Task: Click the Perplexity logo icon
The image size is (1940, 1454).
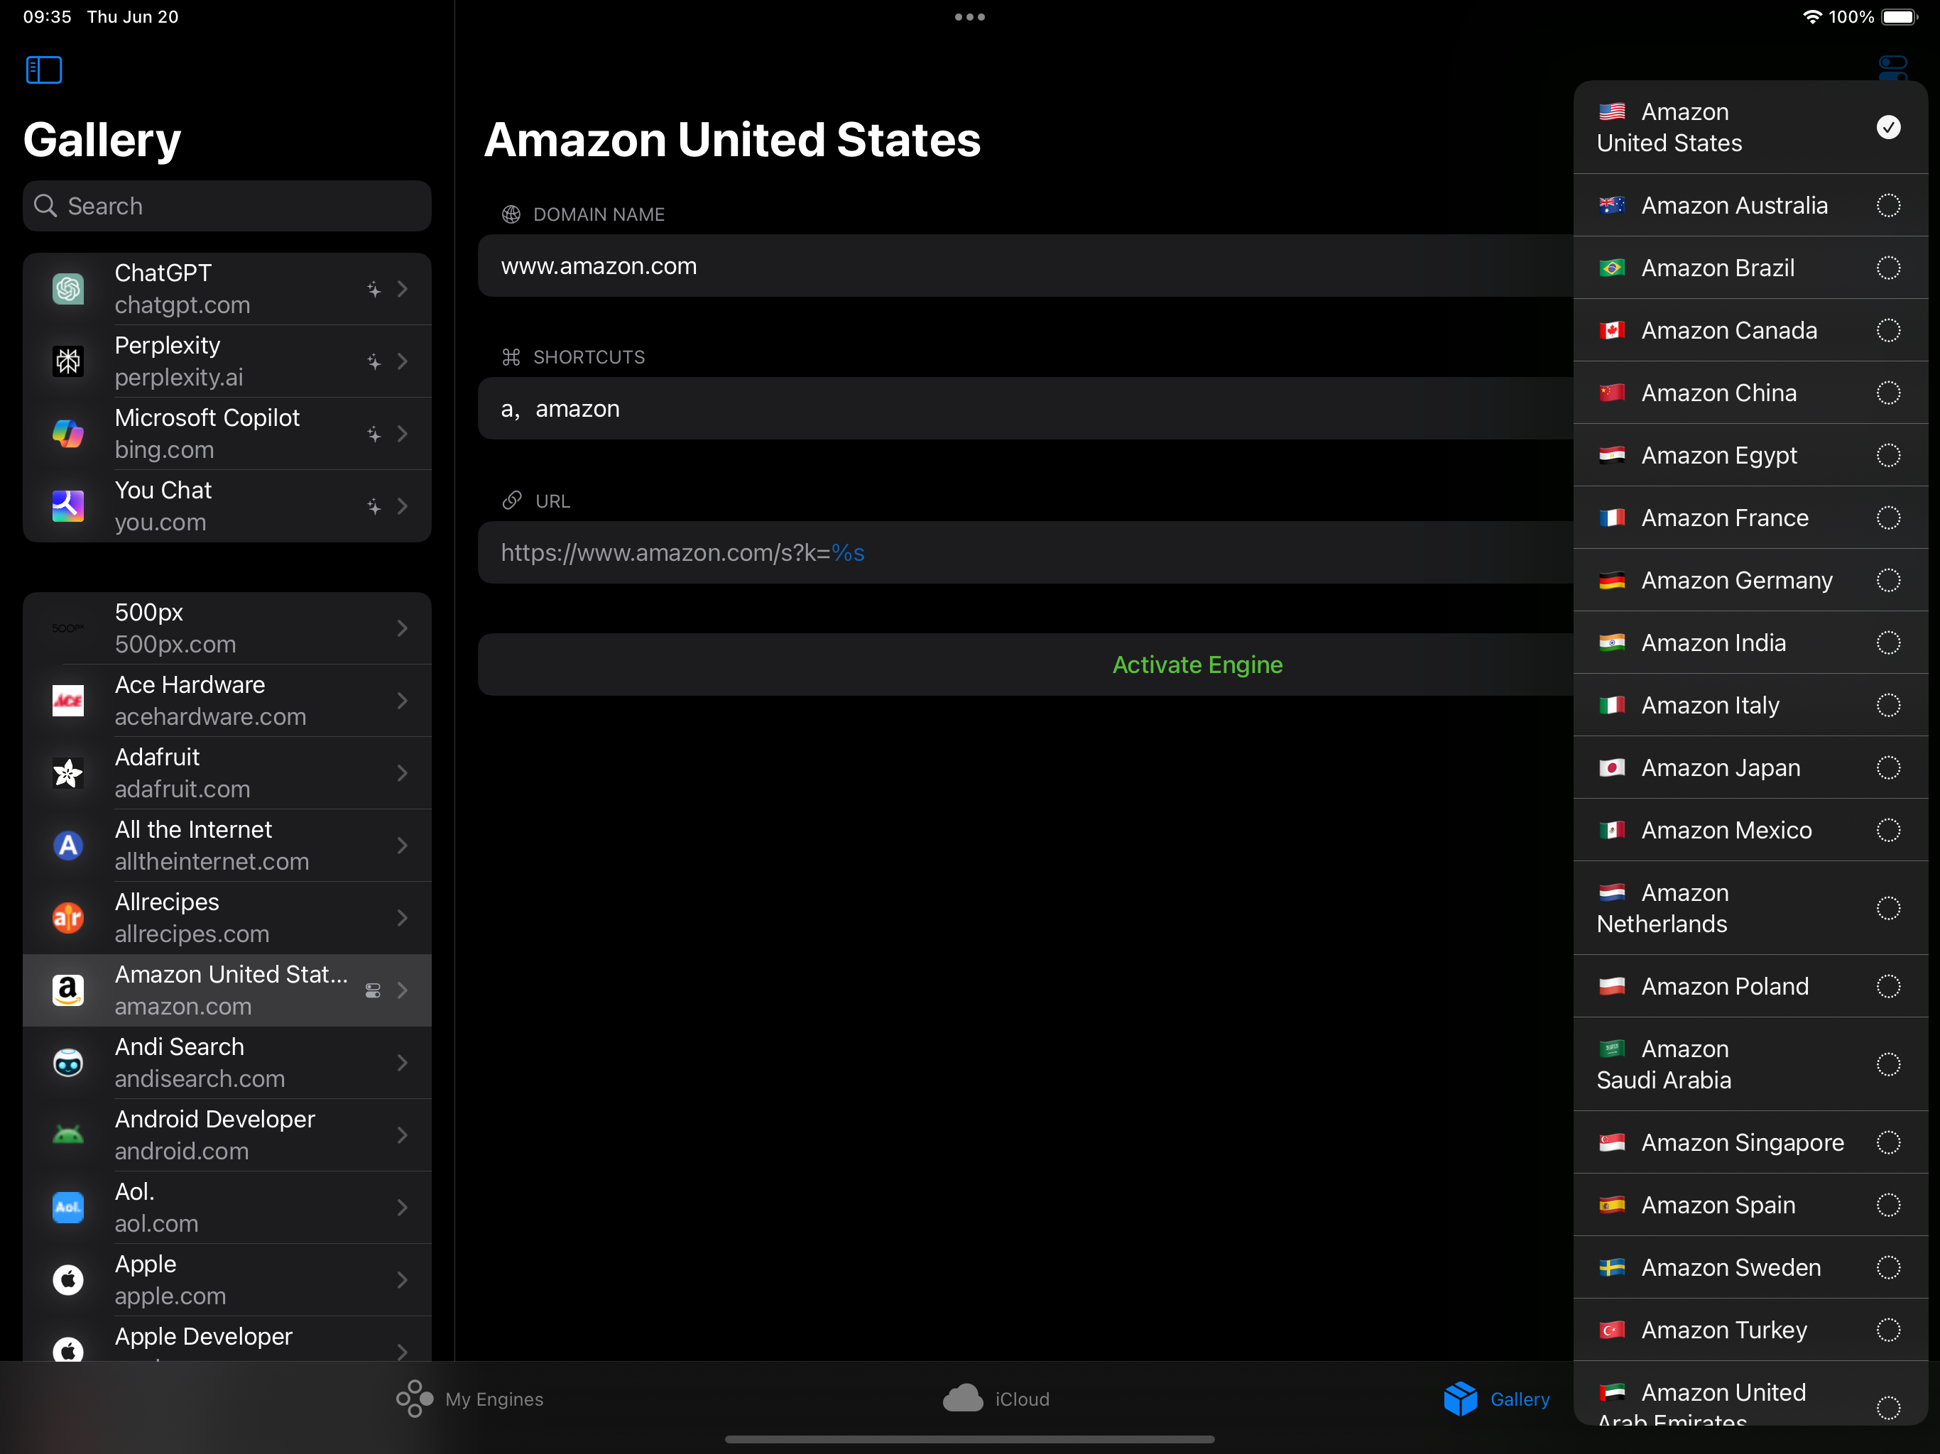Action: click(x=68, y=361)
